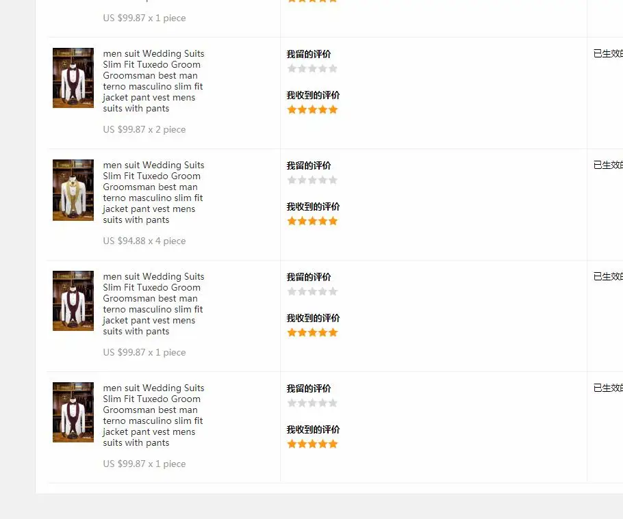Click gray left-review stars in x 2 piece order
The height and width of the screenshot is (519, 623).
tap(312, 68)
